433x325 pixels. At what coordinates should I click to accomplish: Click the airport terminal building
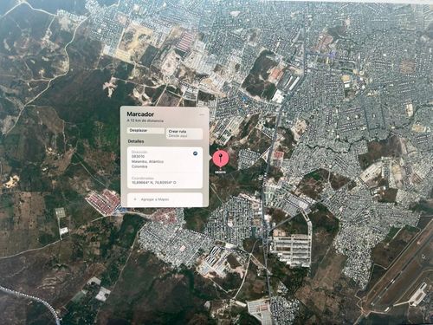[417, 294]
